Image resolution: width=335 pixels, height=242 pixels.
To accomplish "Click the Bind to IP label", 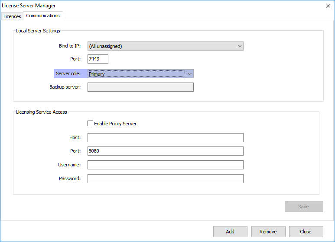I will pyautogui.click(x=70, y=46).
